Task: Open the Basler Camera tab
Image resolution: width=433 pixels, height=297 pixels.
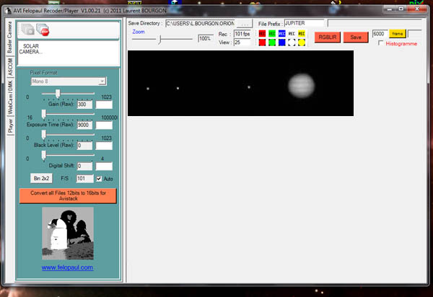Action: [10, 37]
